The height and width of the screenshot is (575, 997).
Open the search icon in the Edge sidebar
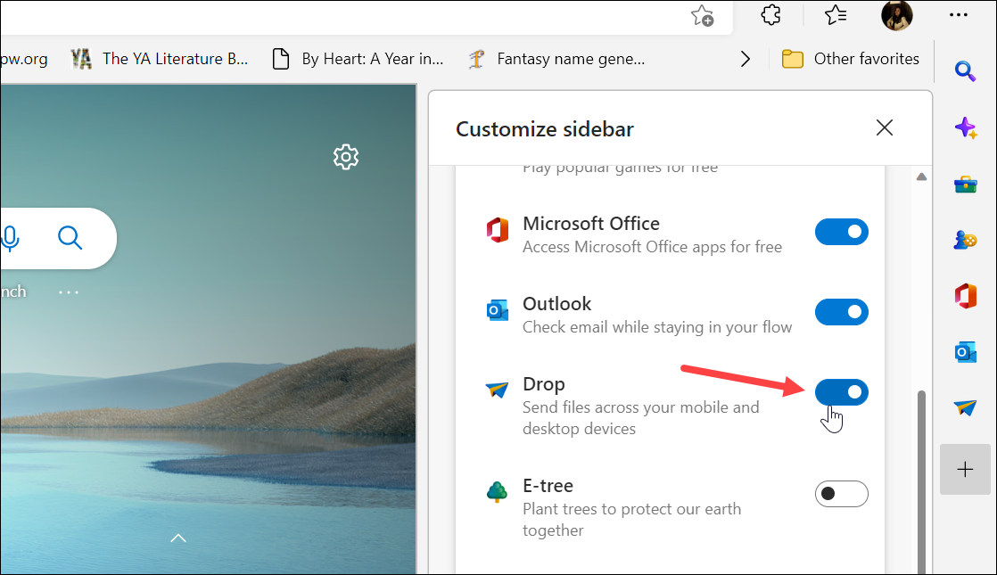point(965,71)
